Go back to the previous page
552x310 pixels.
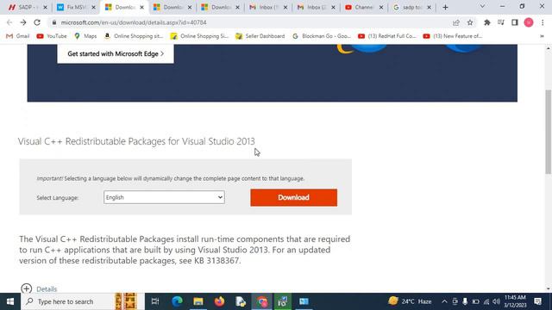coord(9,22)
